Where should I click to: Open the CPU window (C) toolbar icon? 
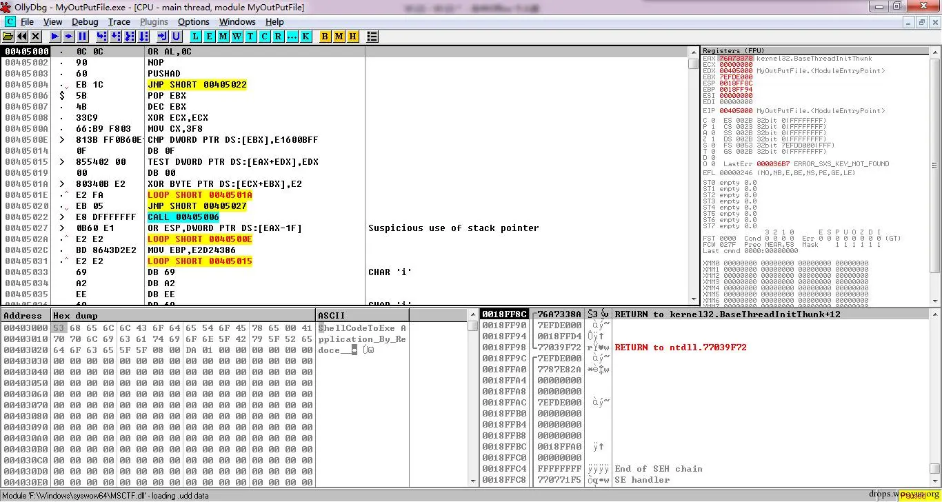coord(265,37)
